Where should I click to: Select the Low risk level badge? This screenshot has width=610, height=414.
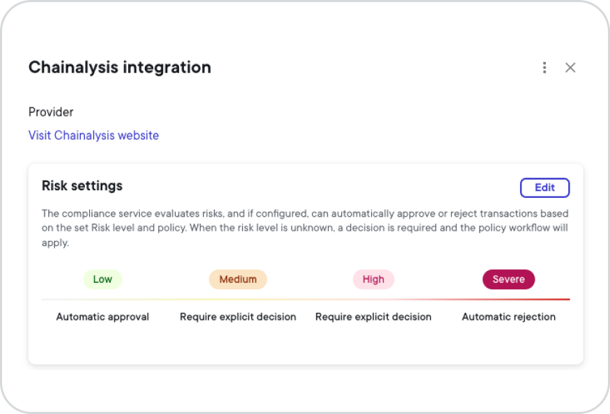pos(102,279)
